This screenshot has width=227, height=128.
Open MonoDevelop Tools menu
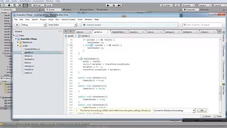(x=80, y=20)
